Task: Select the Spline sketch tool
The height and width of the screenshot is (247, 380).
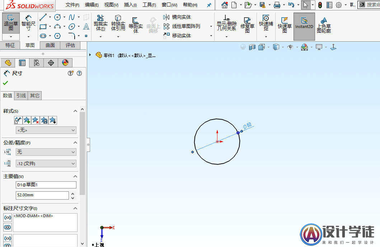Action: pos(72,17)
